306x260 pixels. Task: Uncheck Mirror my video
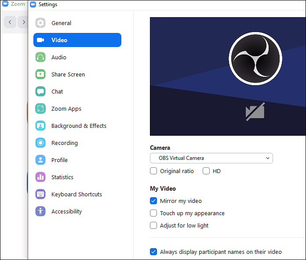153,201
